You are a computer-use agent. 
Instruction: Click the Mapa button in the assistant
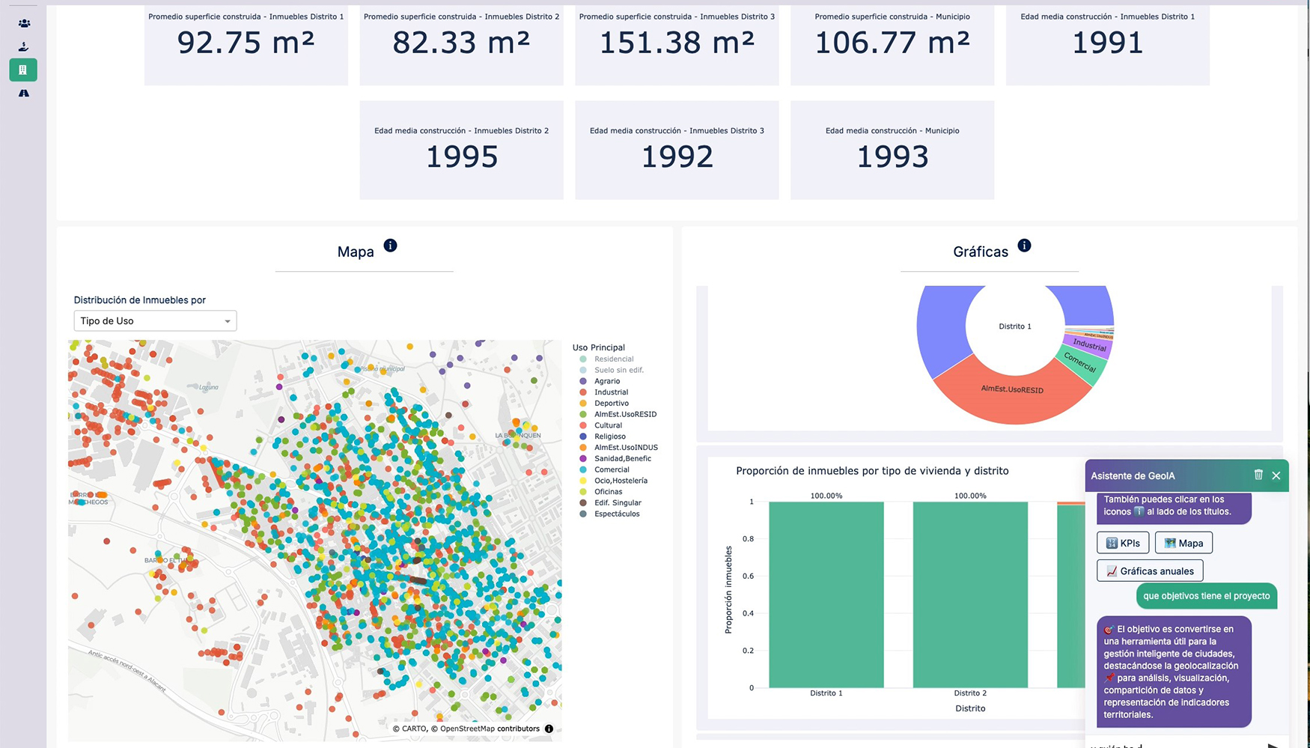(1183, 543)
